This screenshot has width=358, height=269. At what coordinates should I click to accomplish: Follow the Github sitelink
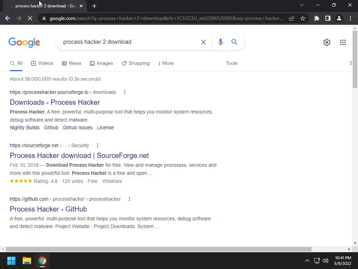coord(51,127)
